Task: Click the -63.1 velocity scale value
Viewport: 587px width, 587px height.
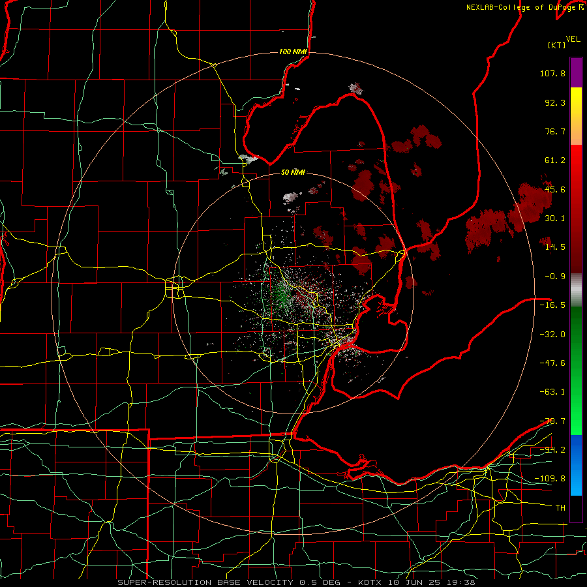Action: point(552,392)
